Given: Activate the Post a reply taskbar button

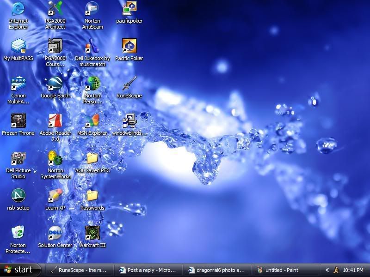Looking at the screenshot, I should [148, 270].
